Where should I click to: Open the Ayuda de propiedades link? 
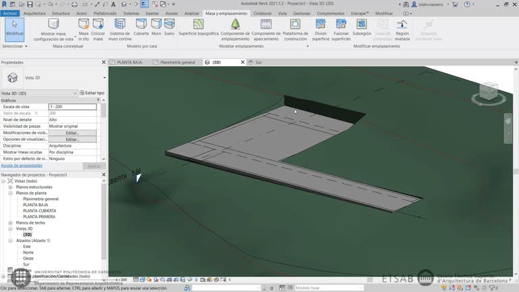[22, 166]
